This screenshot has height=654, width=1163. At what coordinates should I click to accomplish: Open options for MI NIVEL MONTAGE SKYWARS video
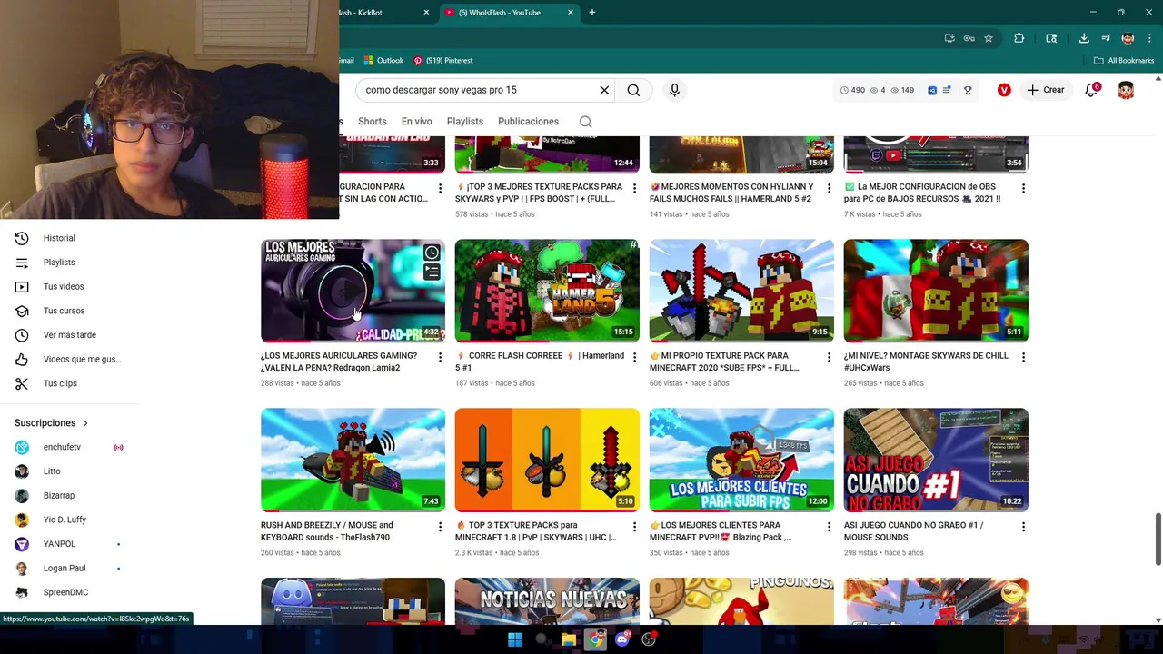tap(1023, 358)
